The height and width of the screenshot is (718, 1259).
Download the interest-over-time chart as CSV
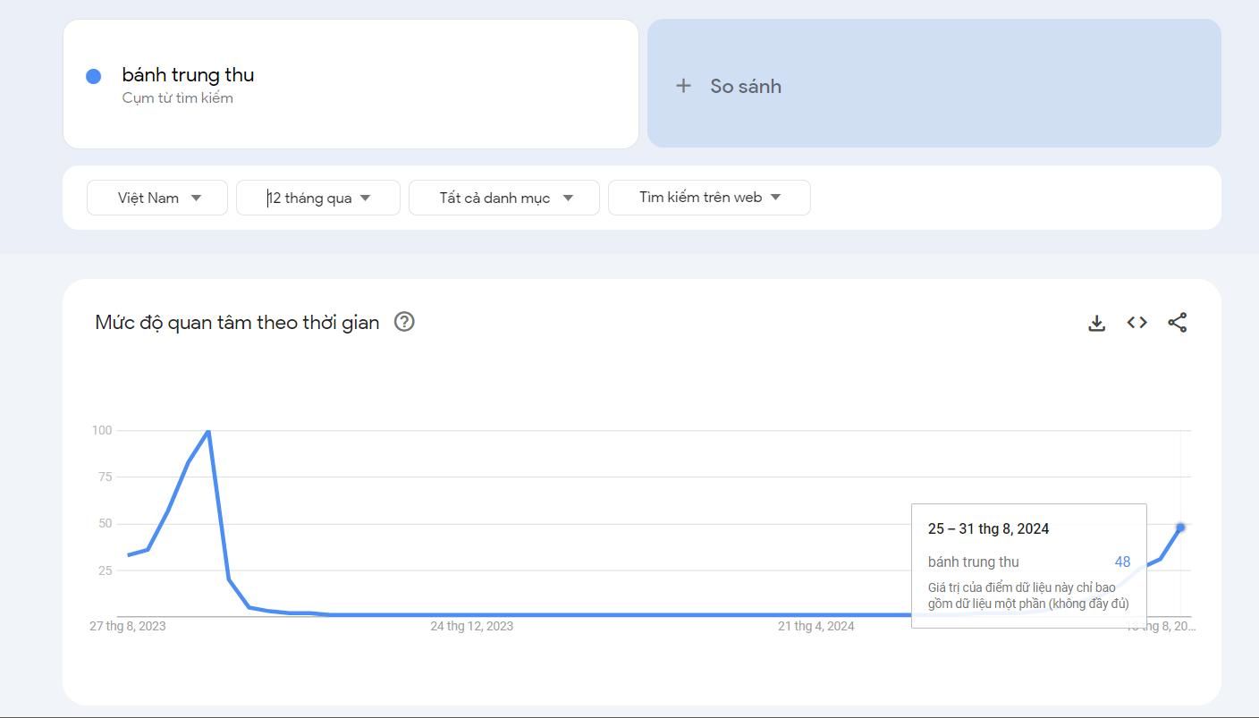point(1096,323)
